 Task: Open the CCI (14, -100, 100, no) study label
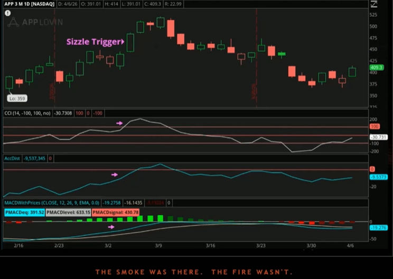pyautogui.click(x=27, y=113)
